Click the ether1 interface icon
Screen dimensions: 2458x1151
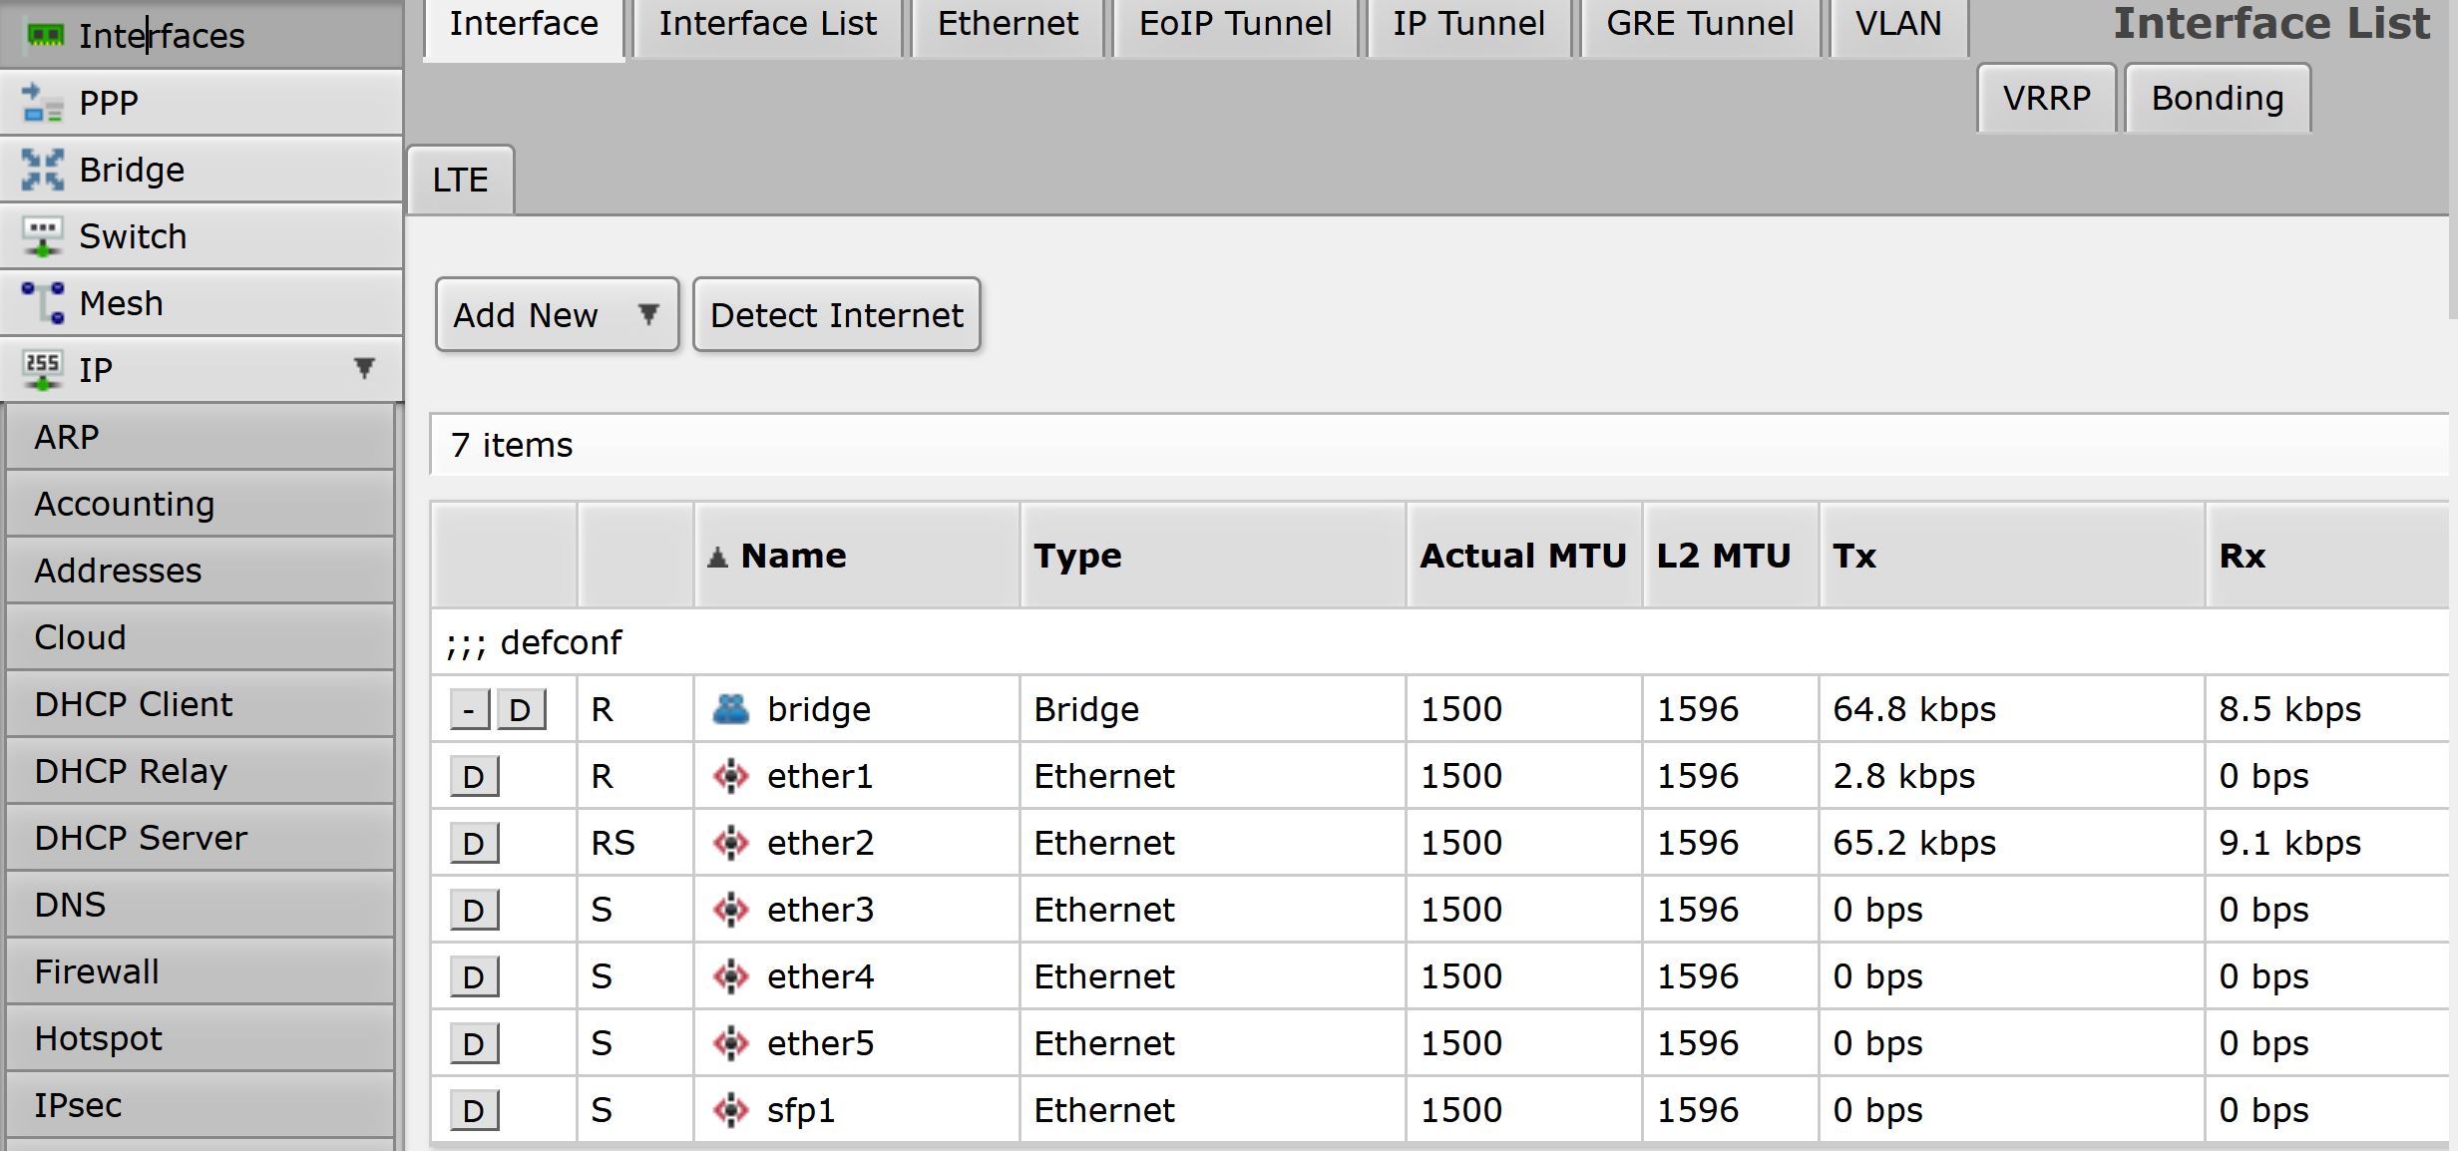click(731, 776)
